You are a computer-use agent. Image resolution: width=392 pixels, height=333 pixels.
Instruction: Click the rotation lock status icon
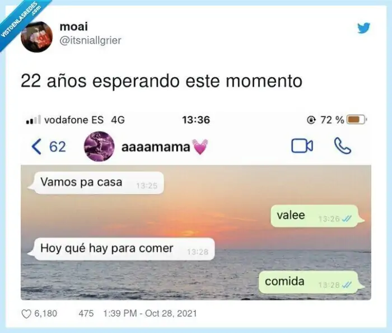[311, 120]
